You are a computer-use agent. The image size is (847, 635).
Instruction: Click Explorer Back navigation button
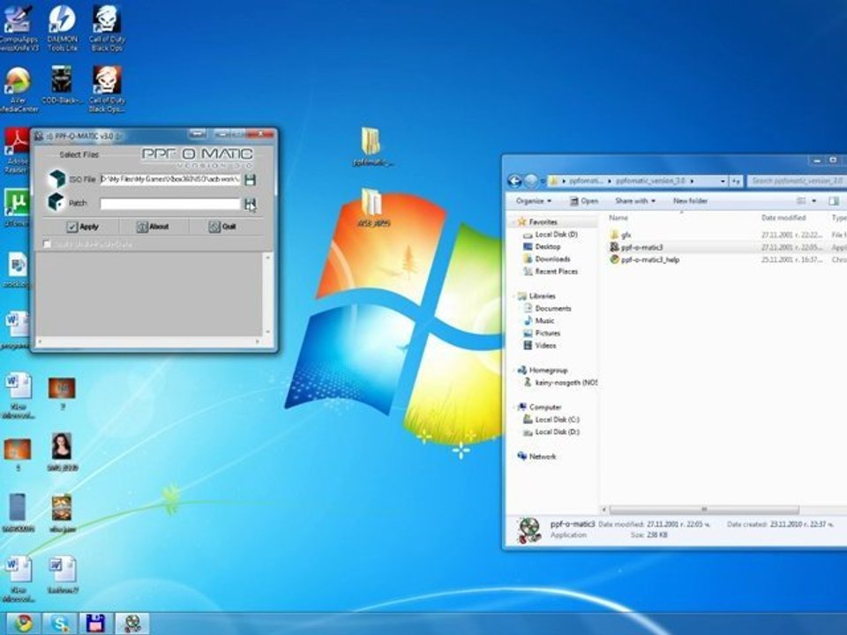click(514, 181)
